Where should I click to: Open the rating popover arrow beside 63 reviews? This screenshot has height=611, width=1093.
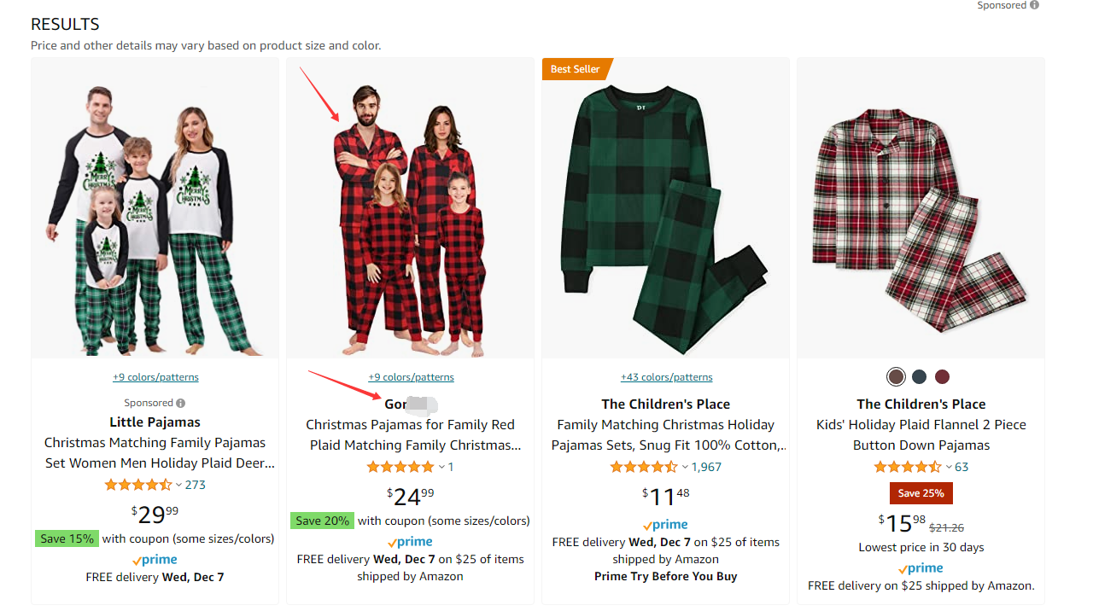(x=948, y=467)
